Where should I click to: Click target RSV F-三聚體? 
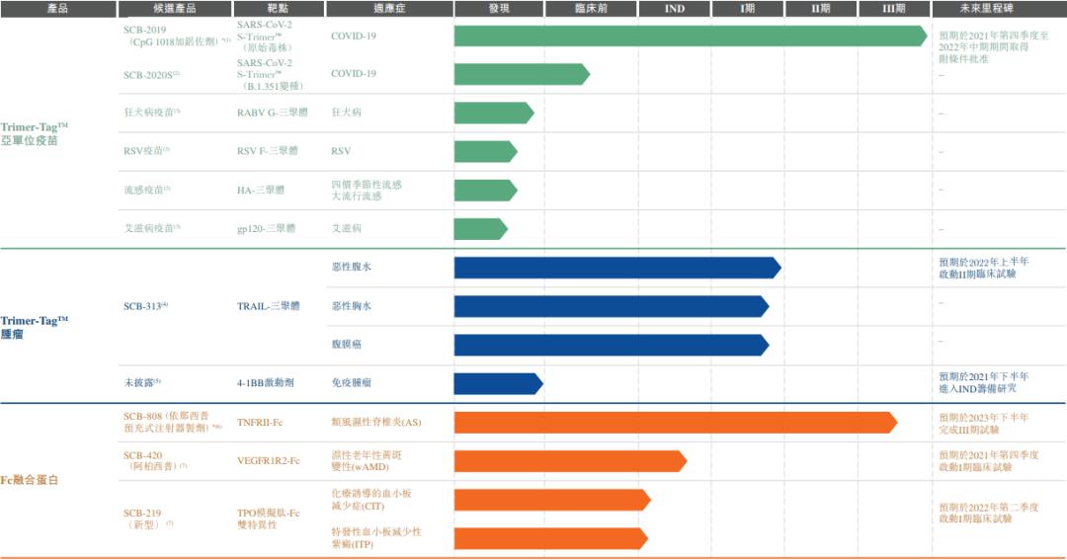point(268,151)
